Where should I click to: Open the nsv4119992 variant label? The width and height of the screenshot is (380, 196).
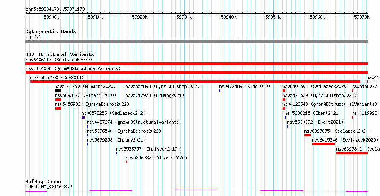point(364,113)
